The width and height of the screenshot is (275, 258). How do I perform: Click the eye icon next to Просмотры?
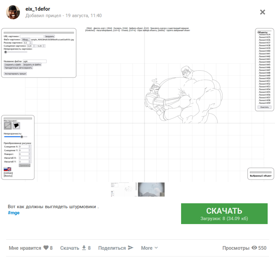coord(254,248)
